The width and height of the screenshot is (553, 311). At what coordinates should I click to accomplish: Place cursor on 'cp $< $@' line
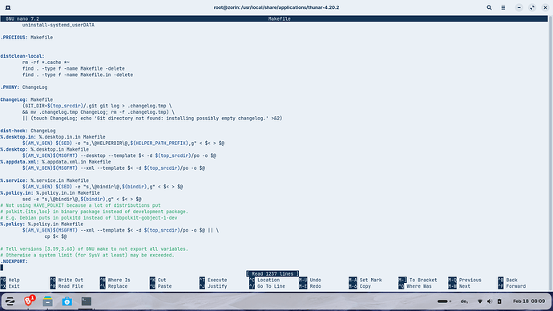click(x=55, y=236)
